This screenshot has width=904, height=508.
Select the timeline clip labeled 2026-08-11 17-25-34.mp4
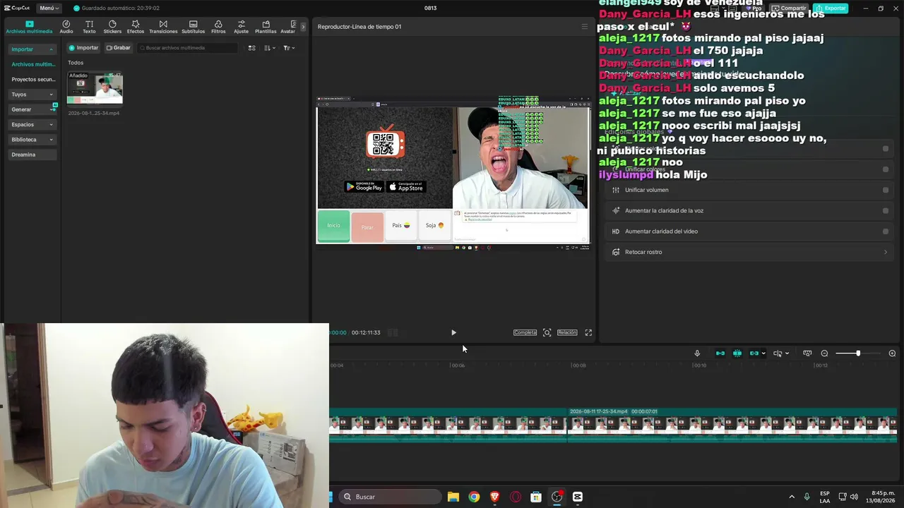(x=732, y=425)
